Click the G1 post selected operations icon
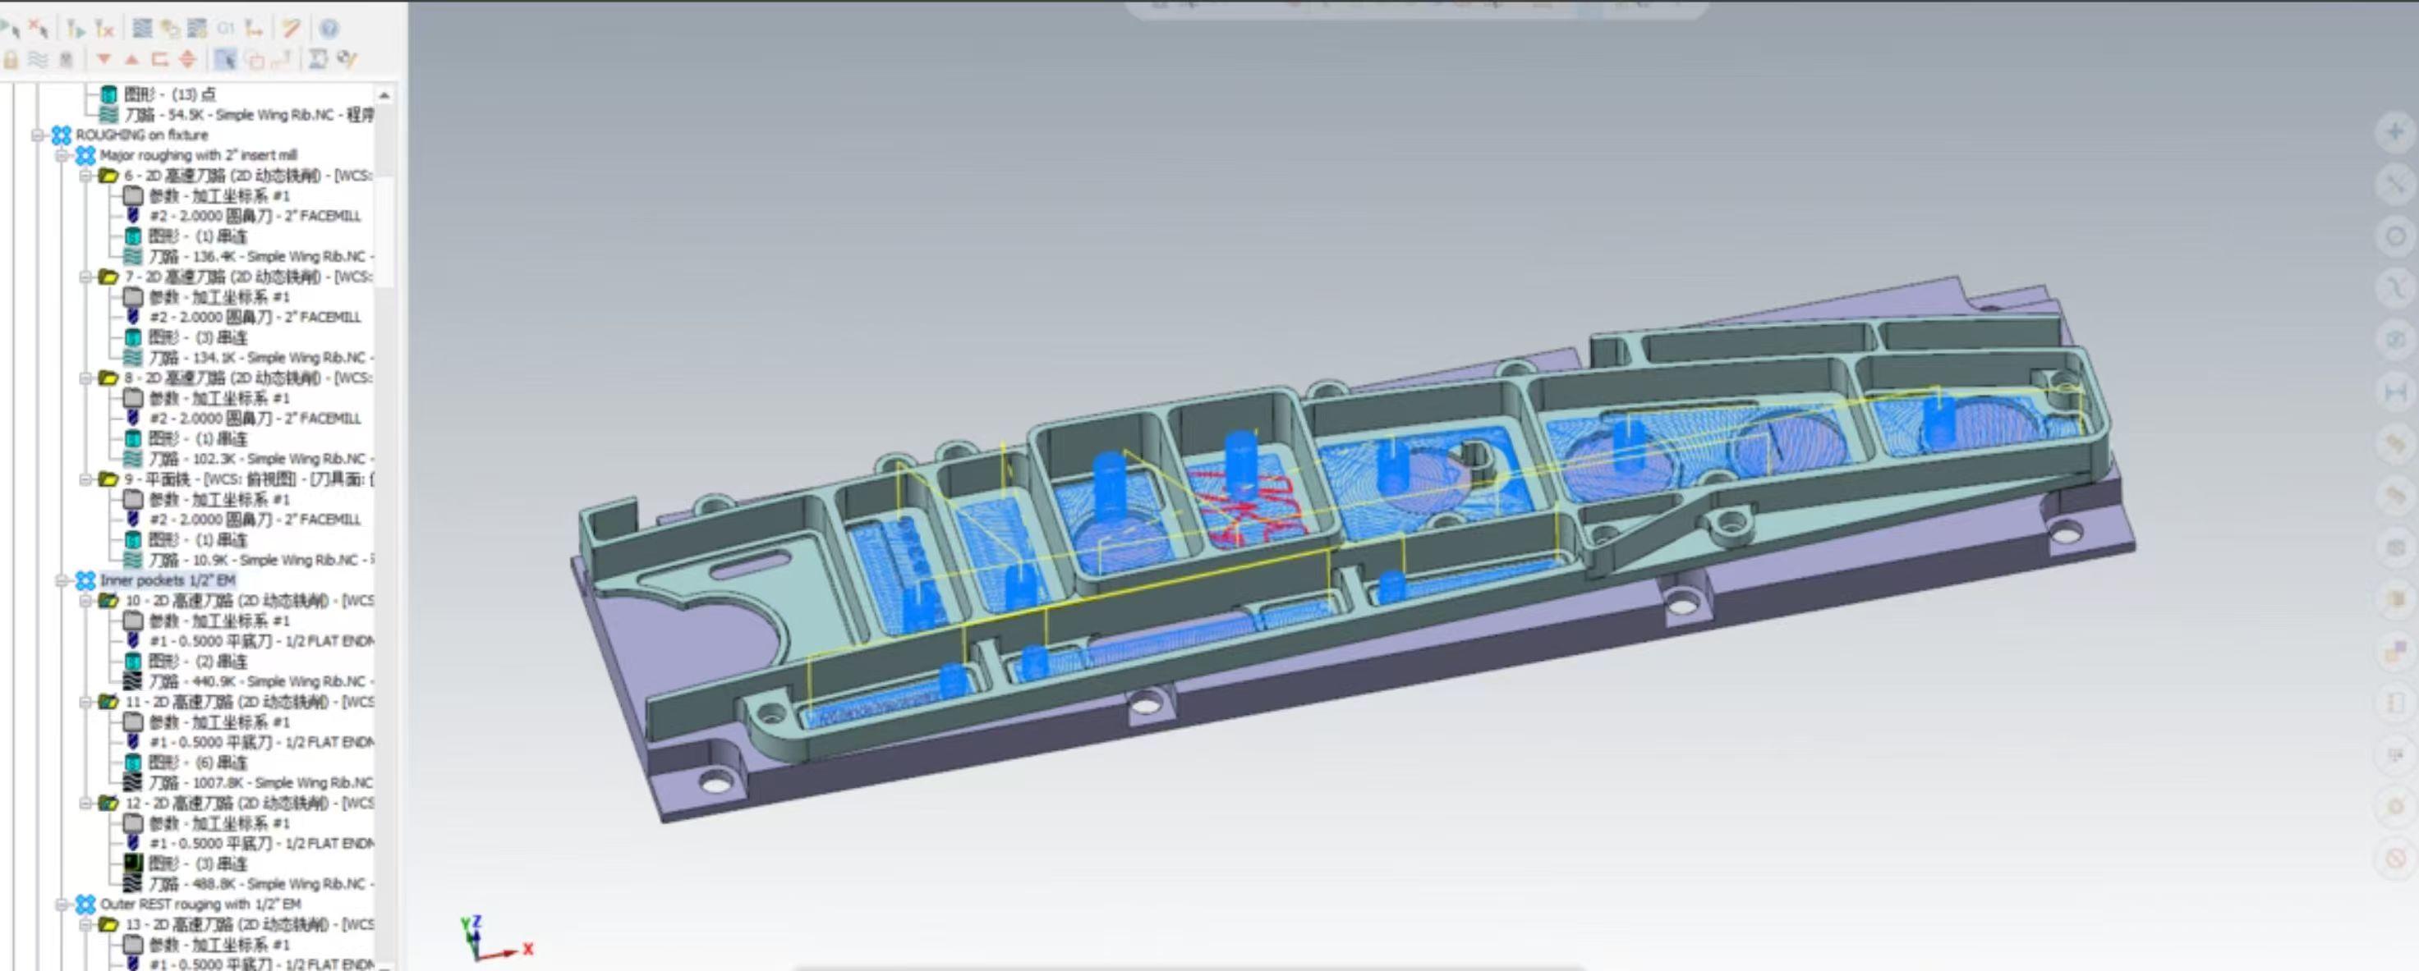The image size is (2419, 971). click(225, 28)
